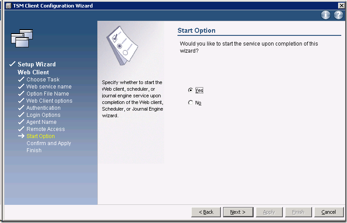Select the Web Client options step
Viewport: 347px width, 223px height.
49,101
